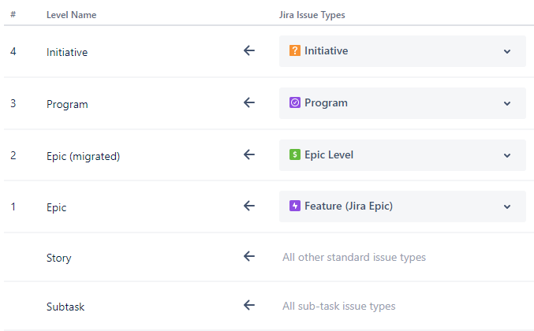The width and height of the screenshot is (534, 331).
Task: Click the left arrow in Story row
Action: tap(249, 256)
